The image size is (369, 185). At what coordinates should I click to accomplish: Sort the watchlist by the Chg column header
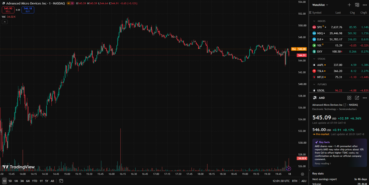tap(352, 13)
